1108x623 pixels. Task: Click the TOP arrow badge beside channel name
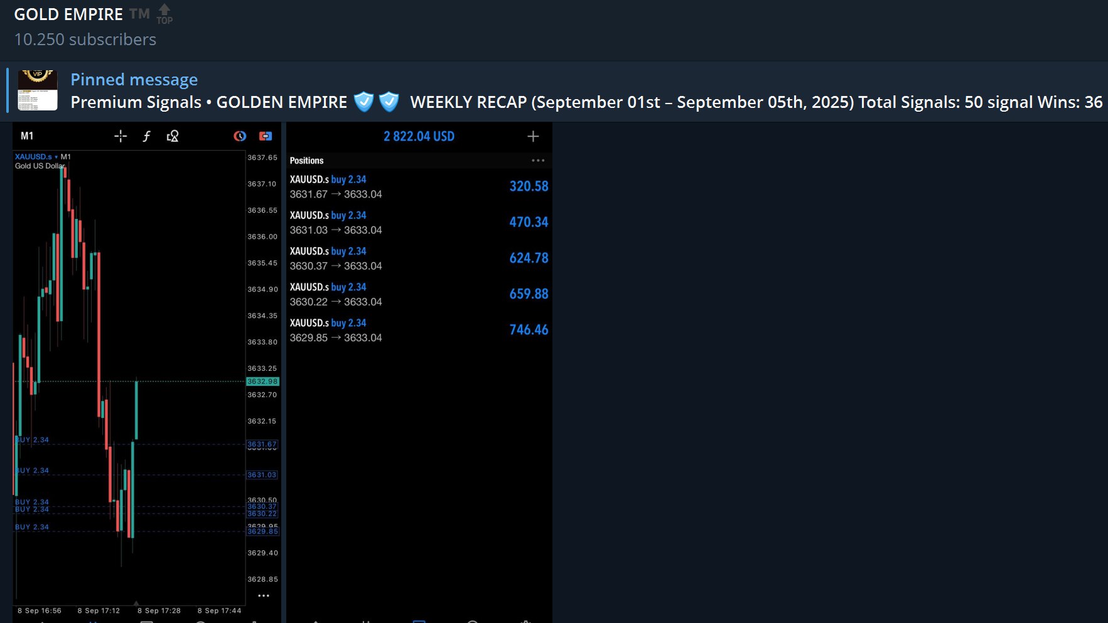pyautogui.click(x=164, y=14)
